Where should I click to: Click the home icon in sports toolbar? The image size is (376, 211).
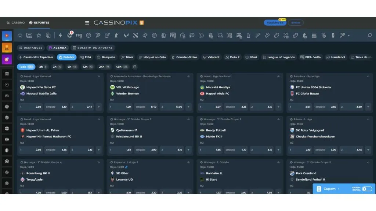(x=20, y=36)
